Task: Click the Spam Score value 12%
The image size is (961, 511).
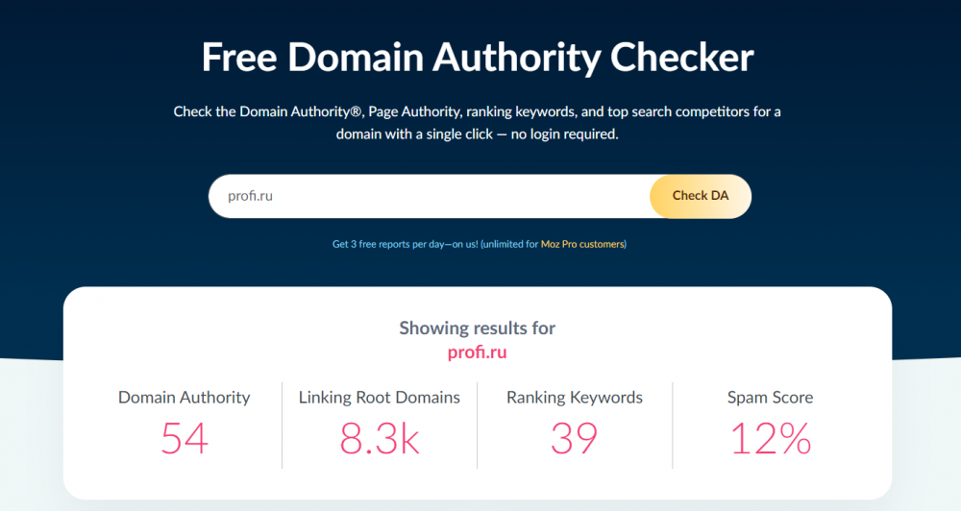Action: [x=771, y=439]
